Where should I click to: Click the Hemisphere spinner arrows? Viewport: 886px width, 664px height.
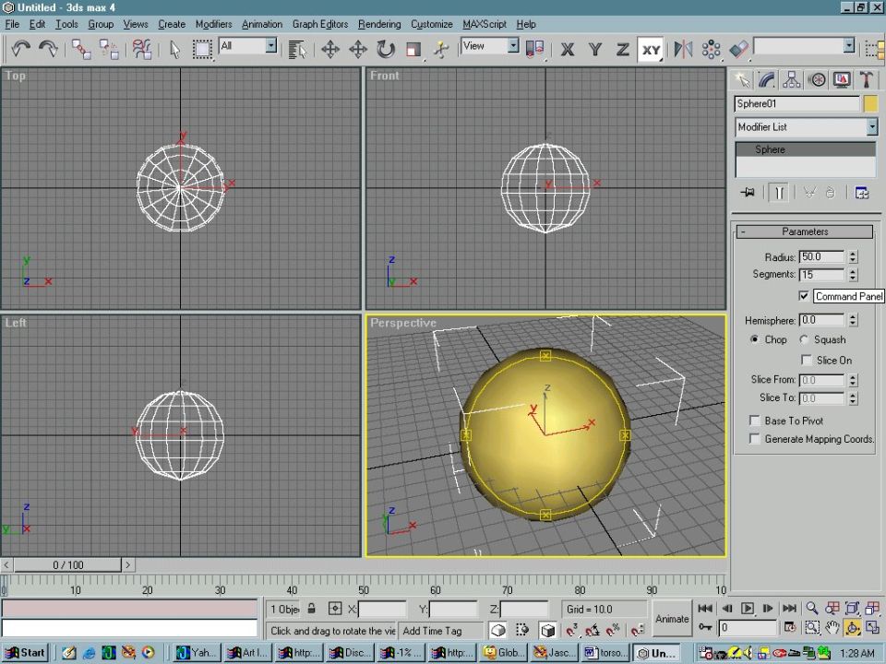click(x=853, y=320)
